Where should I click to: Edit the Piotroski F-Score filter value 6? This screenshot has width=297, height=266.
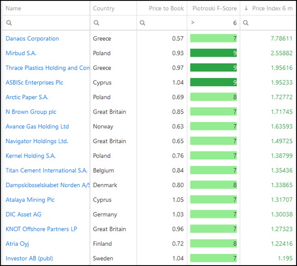(x=235, y=23)
